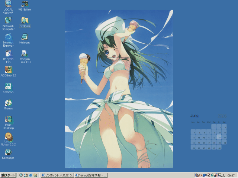Open the Banyan Tree CD shortcut
Image resolution: width=238 pixels, height=178 pixels.
[25, 53]
